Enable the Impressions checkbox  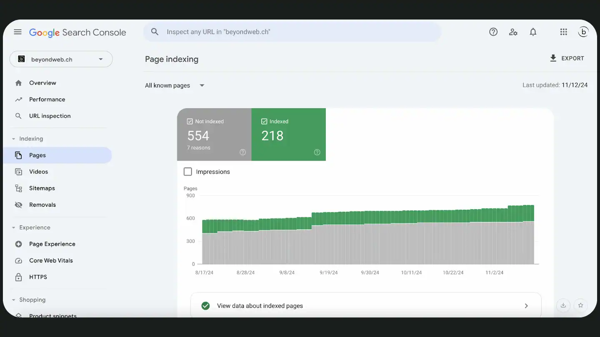tap(188, 171)
